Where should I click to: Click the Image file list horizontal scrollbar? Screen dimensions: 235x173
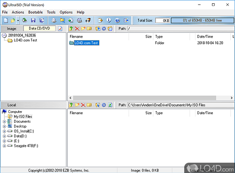point(144,98)
